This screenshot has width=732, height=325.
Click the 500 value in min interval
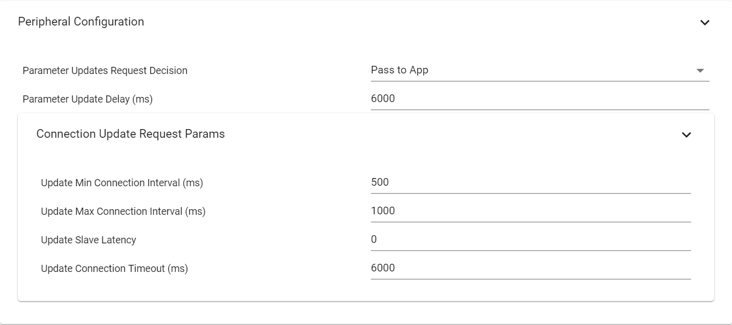380,182
